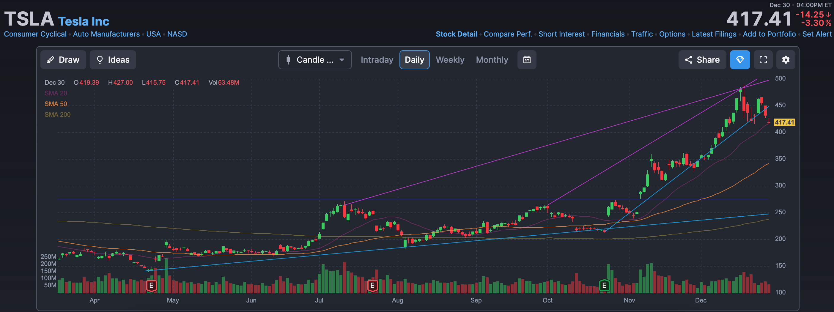Toggle the SMA 50 legend label
834x312 pixels.
pos(56,104)
